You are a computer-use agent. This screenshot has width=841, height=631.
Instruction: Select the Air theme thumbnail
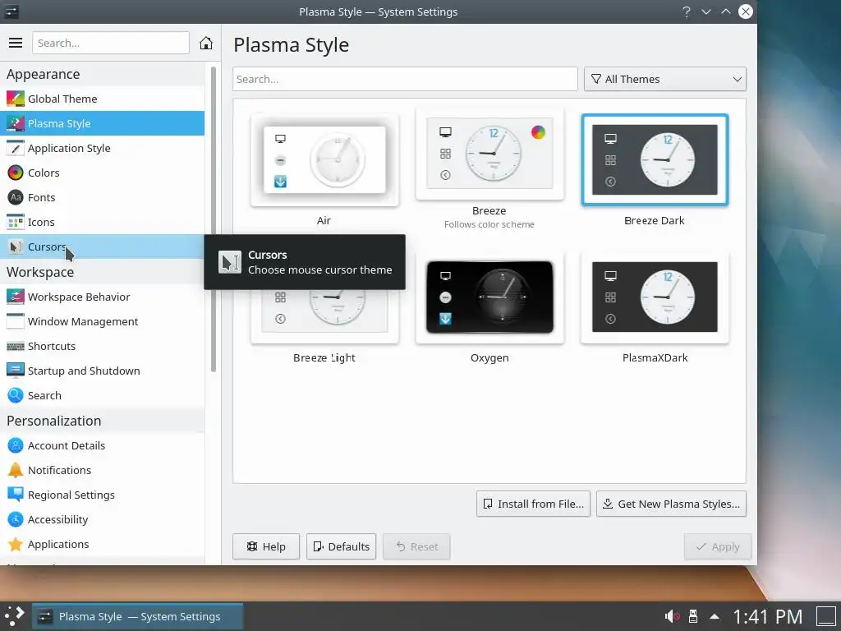324,160
